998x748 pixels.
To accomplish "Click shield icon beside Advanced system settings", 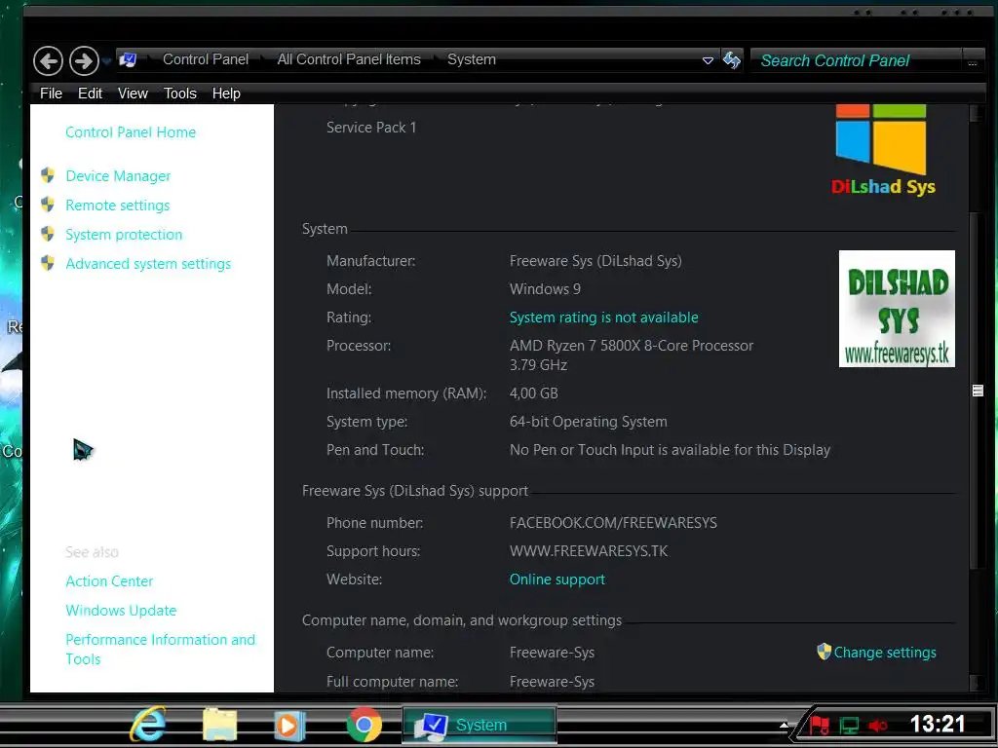I will click(x=48, y=263).
